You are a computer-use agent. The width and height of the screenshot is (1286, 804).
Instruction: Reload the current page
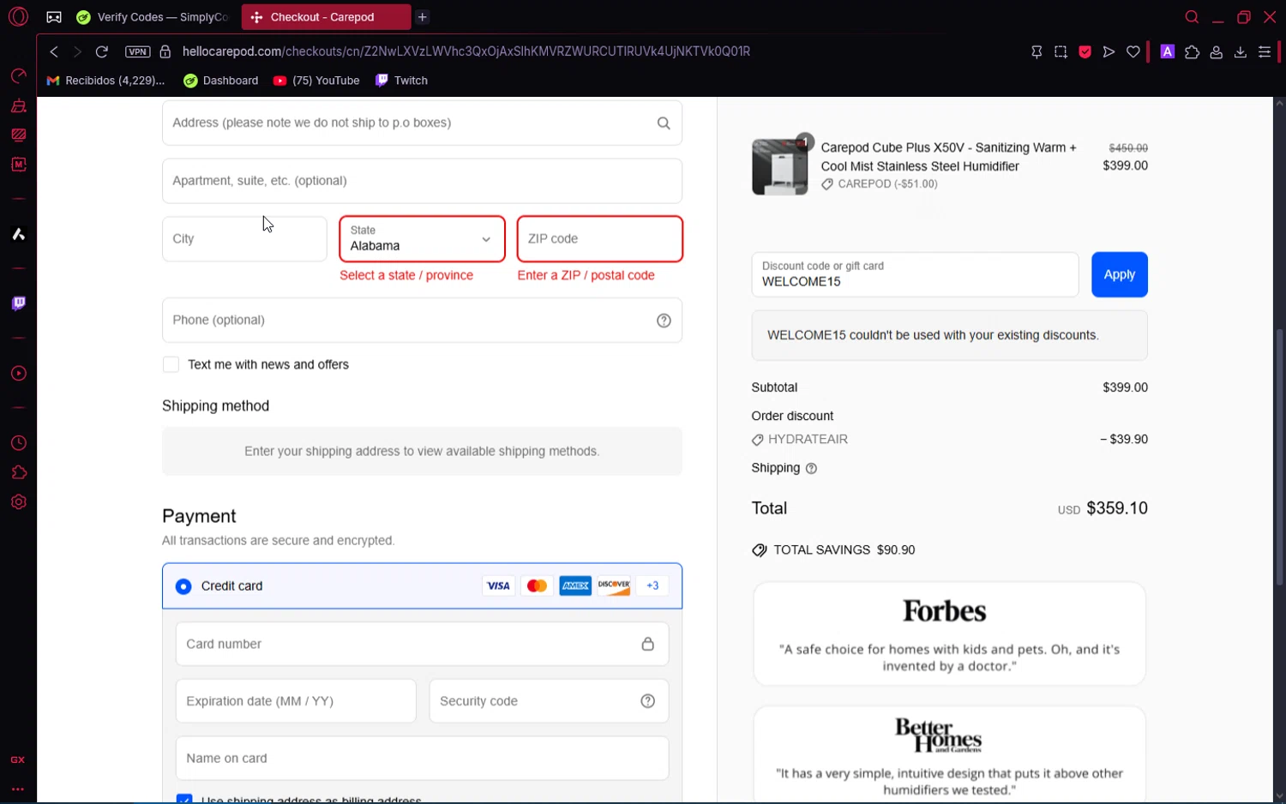[x=101, y=51]
